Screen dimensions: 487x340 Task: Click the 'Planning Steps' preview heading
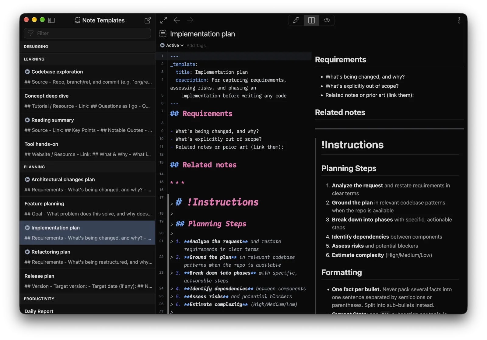[349, 168]
